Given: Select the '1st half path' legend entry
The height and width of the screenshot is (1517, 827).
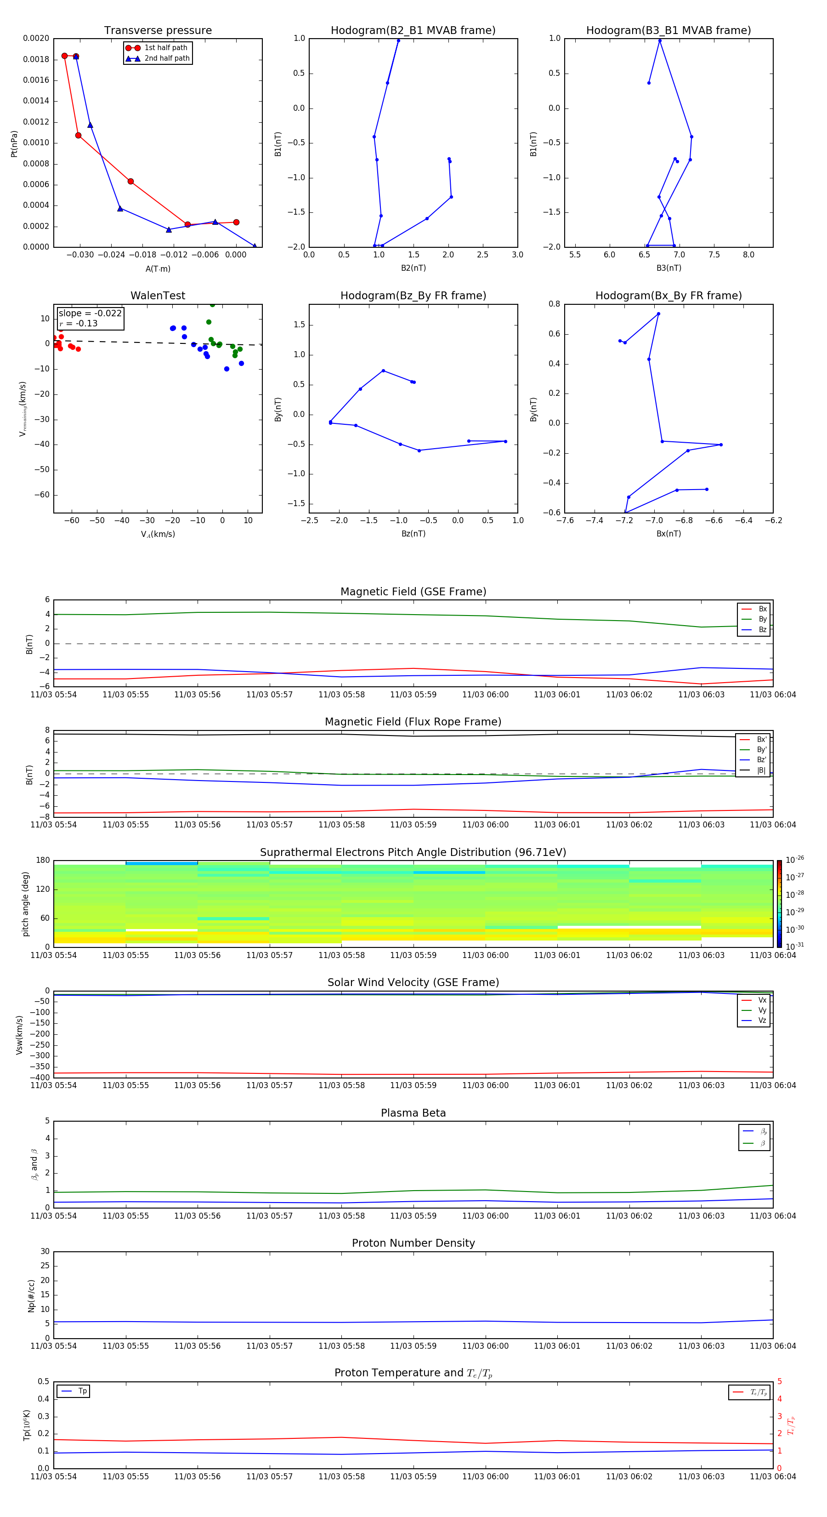Looking at the screenshot, I should (157, 48).
